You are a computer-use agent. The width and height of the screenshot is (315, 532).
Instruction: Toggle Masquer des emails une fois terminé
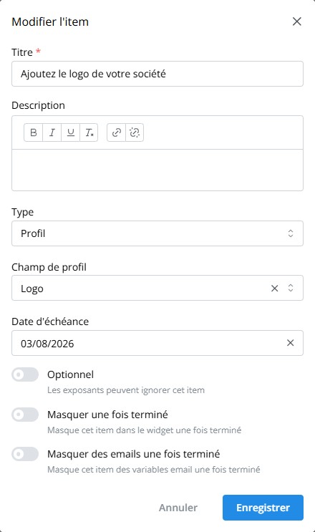point(25,454)
